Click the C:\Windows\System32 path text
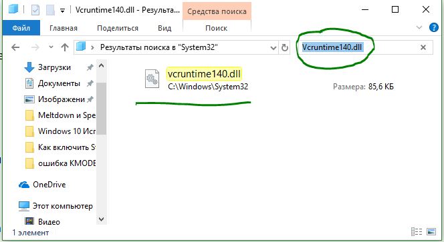The width and height of the screenshot is (444, 242). [x=208, y=87]
